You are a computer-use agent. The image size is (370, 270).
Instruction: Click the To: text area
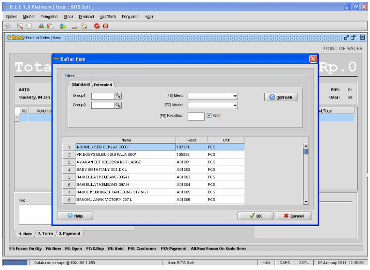[x=35, y=215]
